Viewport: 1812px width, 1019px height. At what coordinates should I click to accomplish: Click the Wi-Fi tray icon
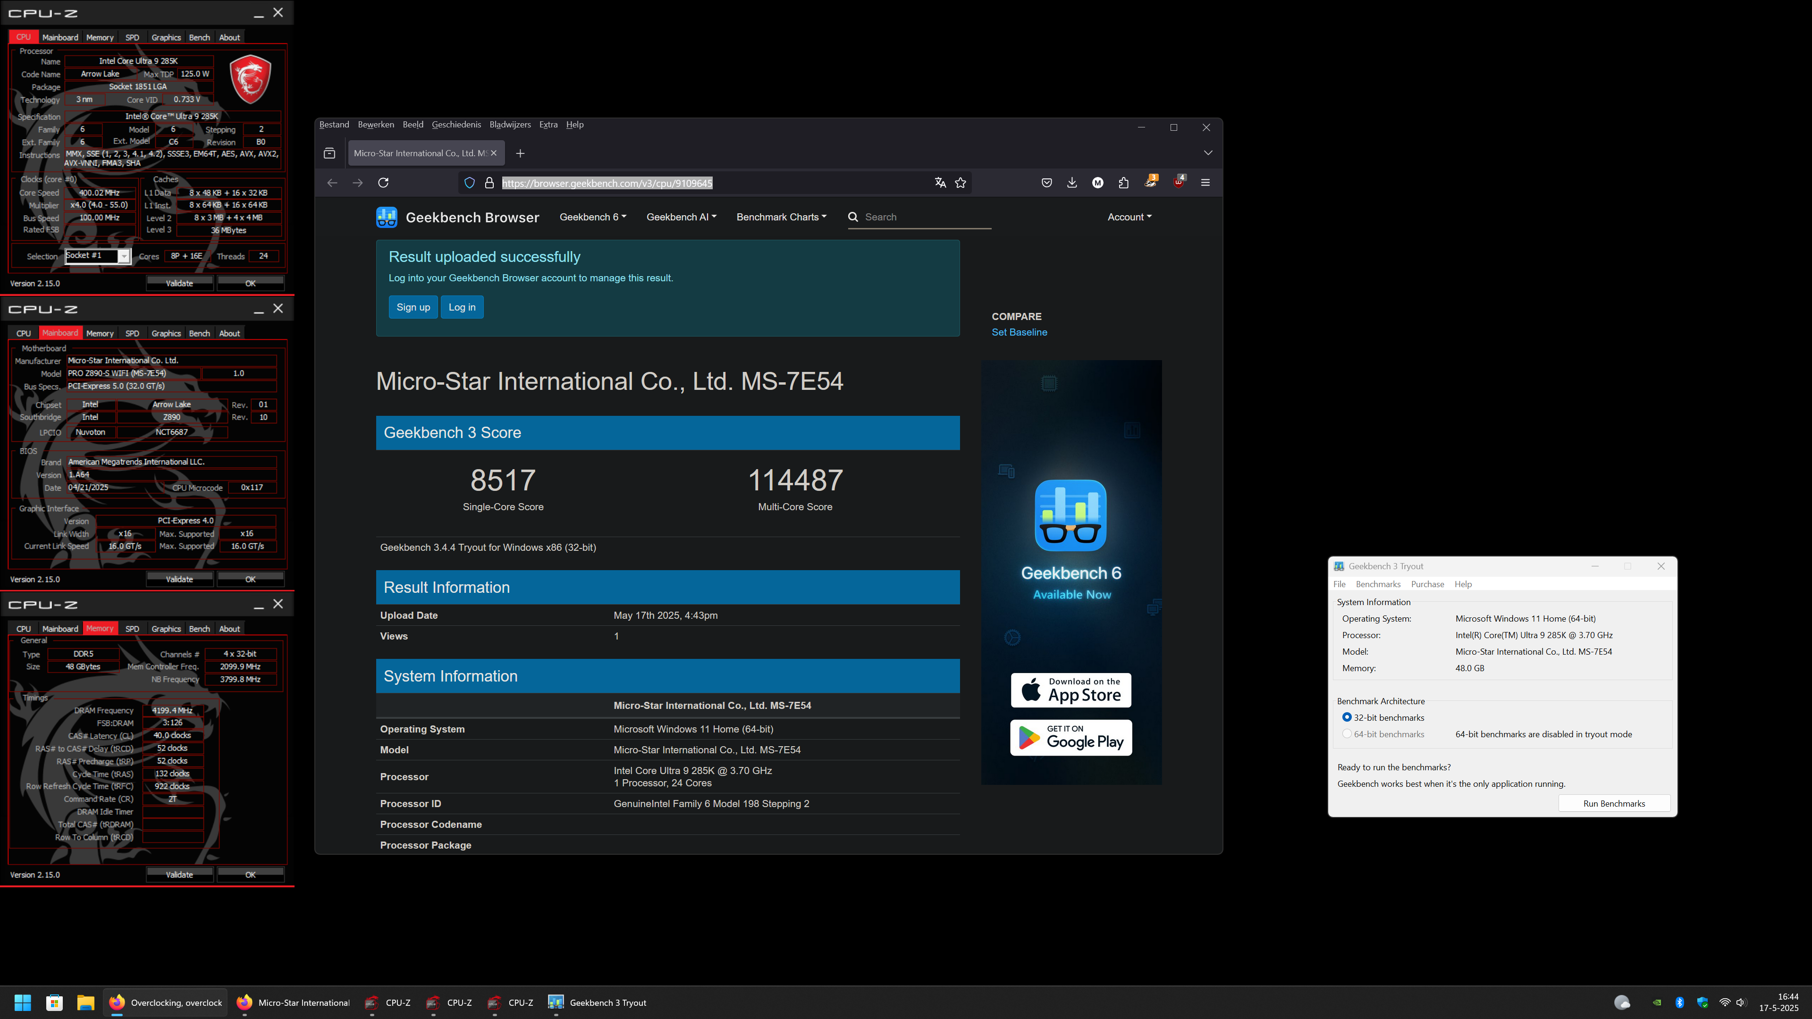[x=1725, y=1003]
